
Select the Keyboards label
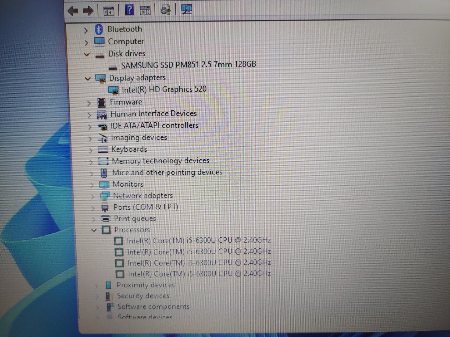129,149
